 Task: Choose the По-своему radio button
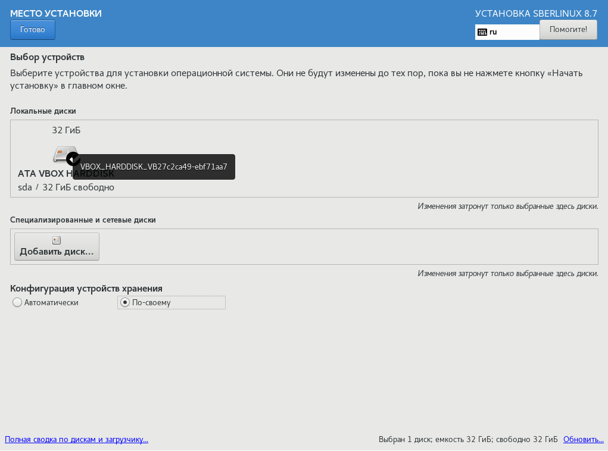click(x=124, y=303)
